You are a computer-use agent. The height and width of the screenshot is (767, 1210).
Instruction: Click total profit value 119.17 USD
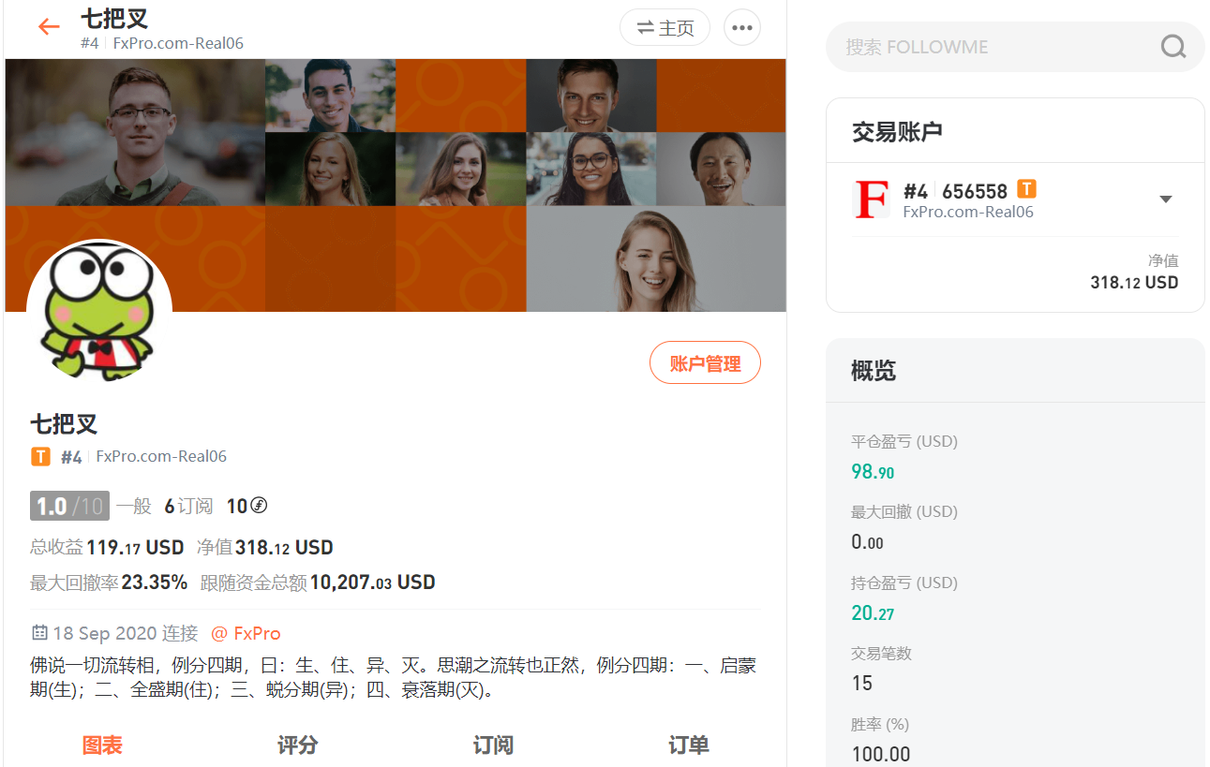click(135, 547)
